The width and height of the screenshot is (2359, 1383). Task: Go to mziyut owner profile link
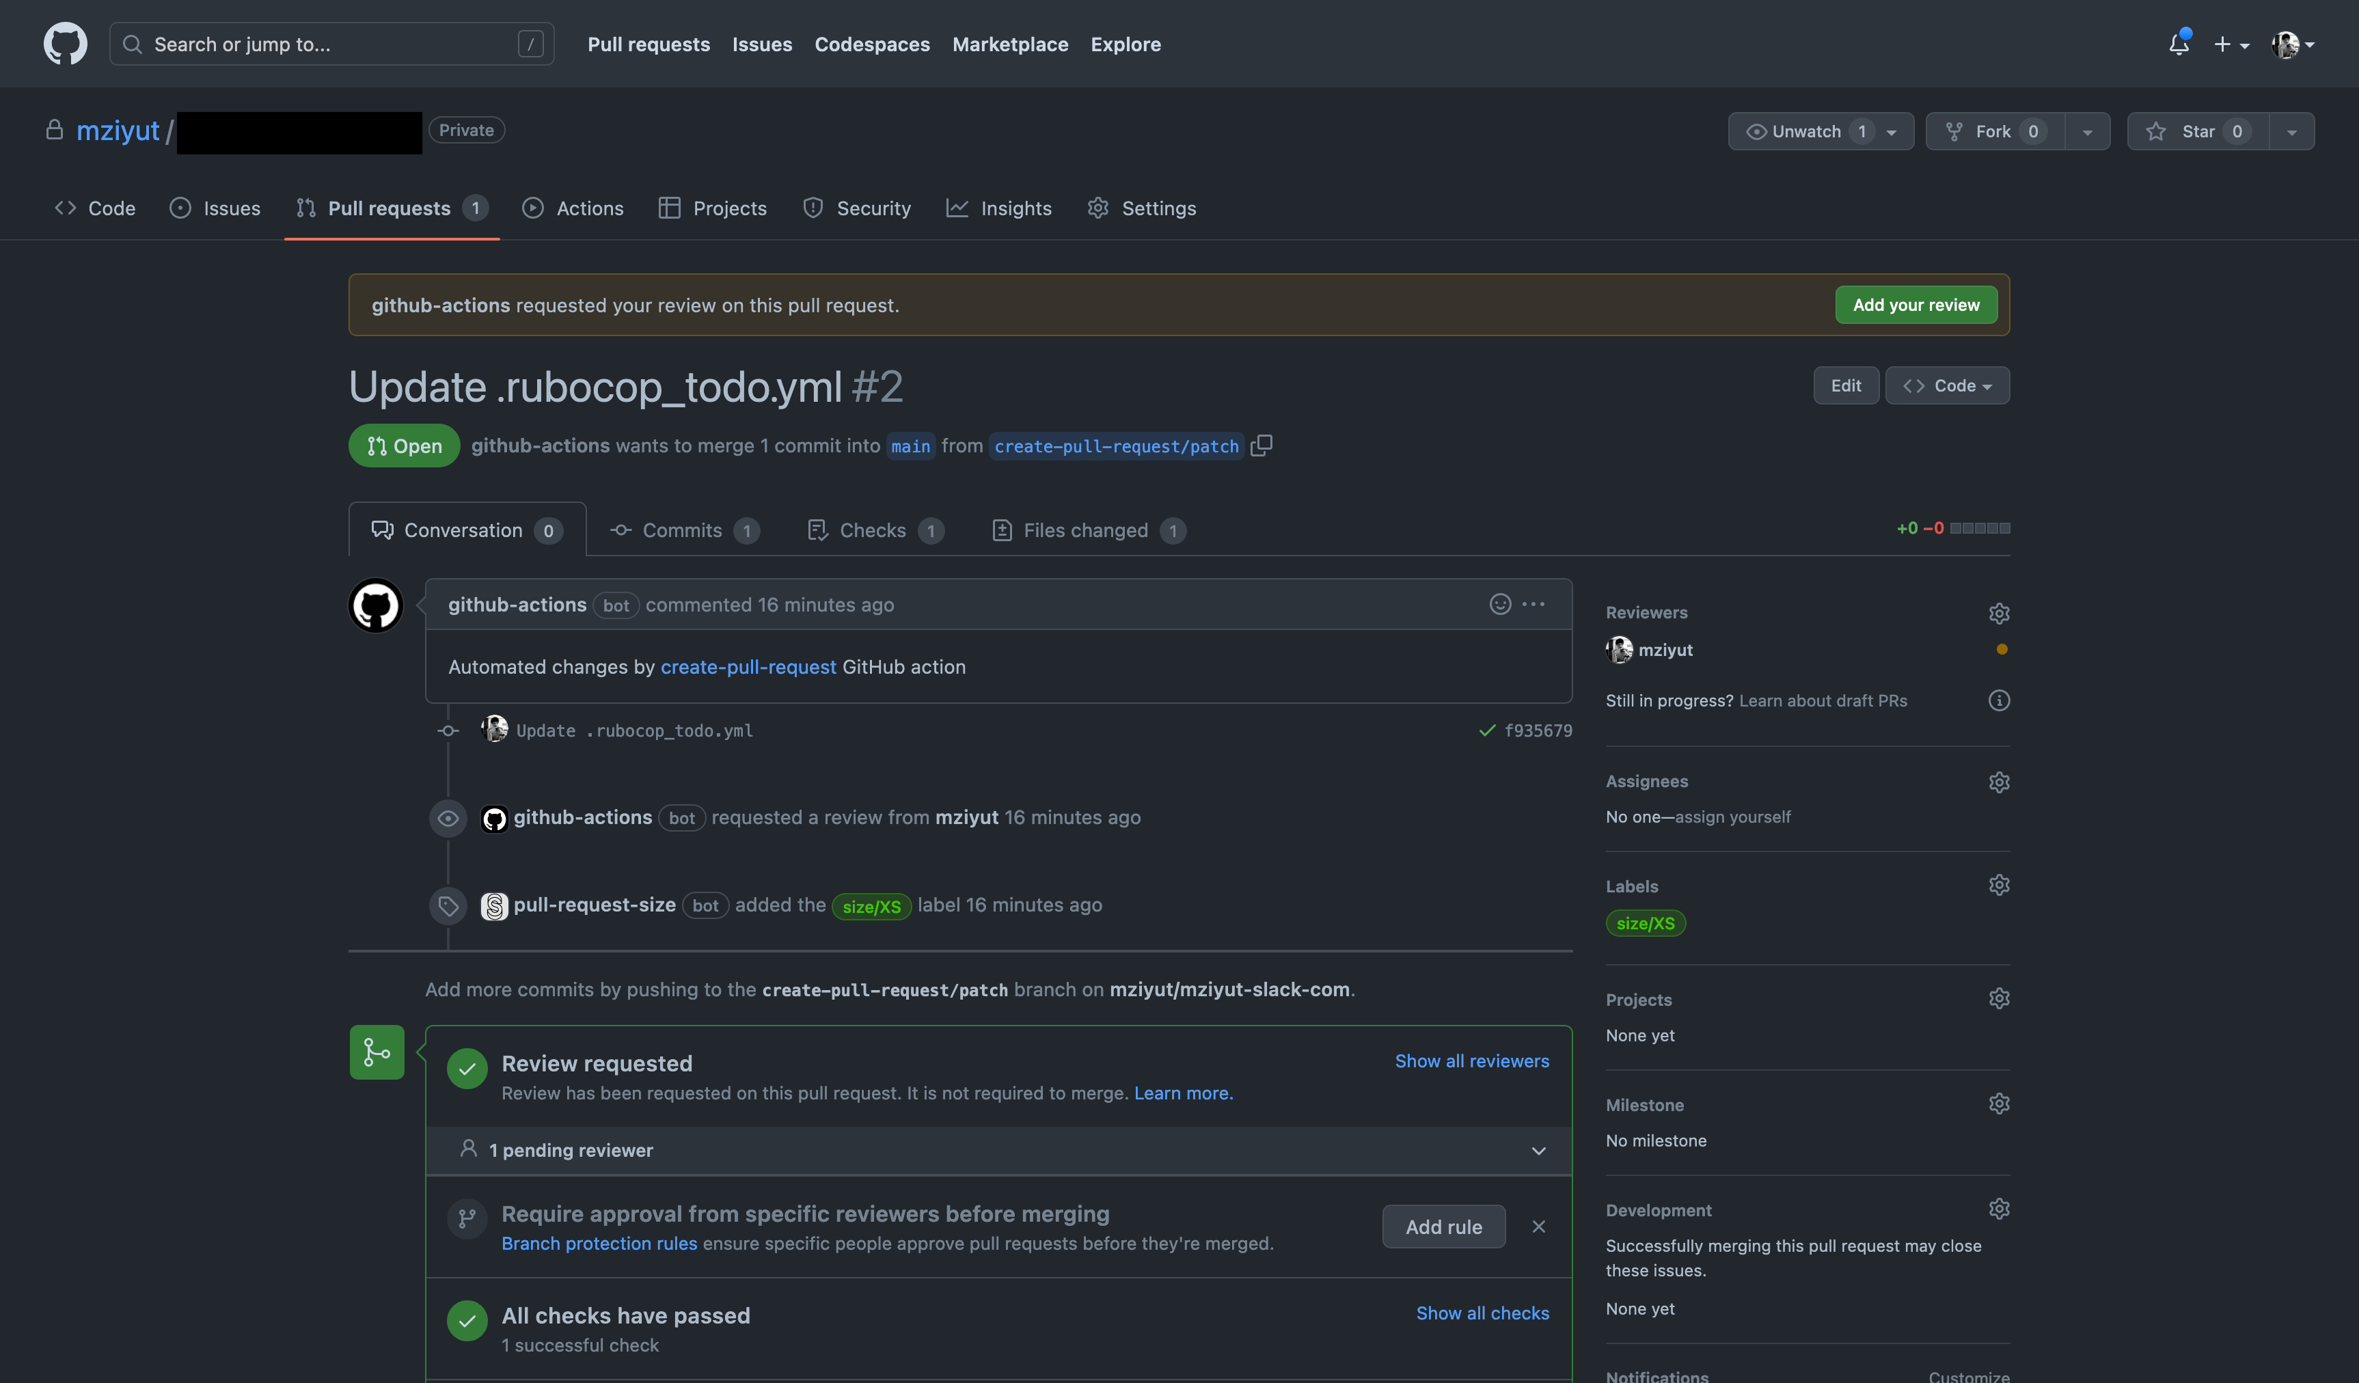click(x=118, y=131)
